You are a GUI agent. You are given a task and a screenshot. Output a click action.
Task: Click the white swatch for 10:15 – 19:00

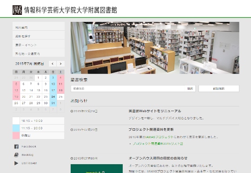(x=16, y=121)
